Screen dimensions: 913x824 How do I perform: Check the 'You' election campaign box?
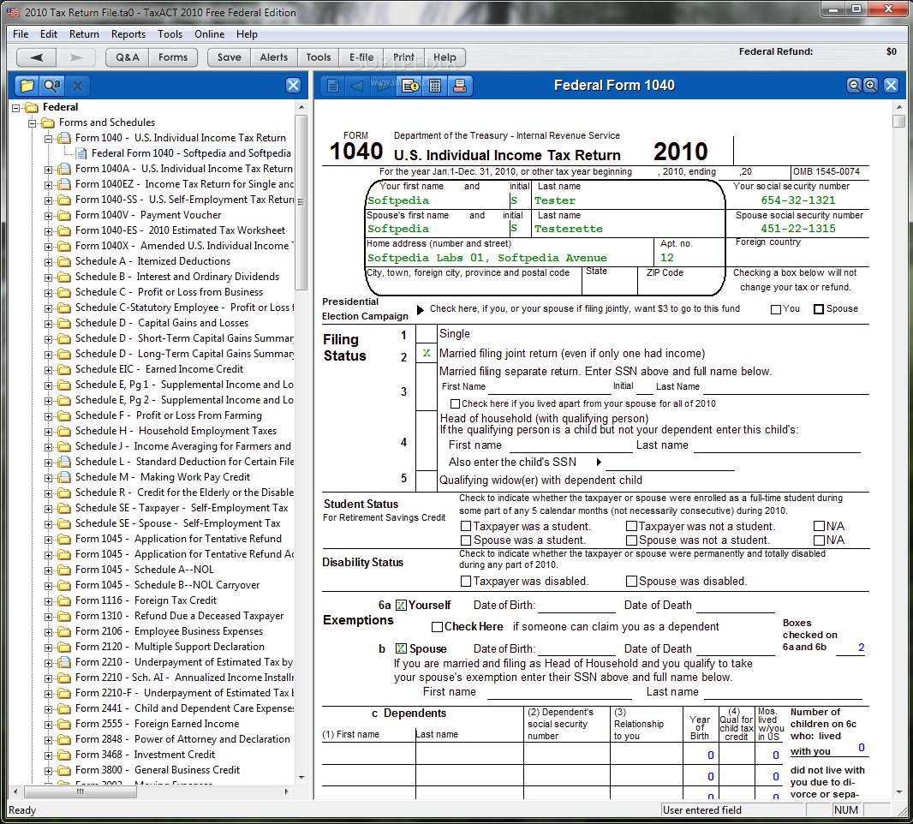coord(776,309)
